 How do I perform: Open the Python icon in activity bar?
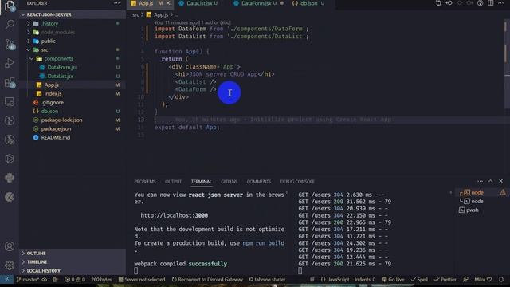click(10, 178)
